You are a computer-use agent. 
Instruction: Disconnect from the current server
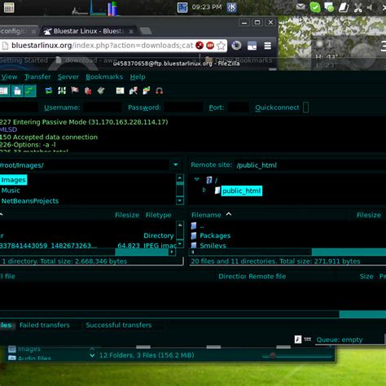pos(88,90)
